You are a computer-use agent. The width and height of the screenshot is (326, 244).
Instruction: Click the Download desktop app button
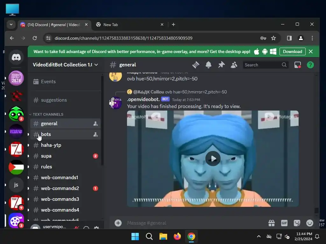coord(292,51)
